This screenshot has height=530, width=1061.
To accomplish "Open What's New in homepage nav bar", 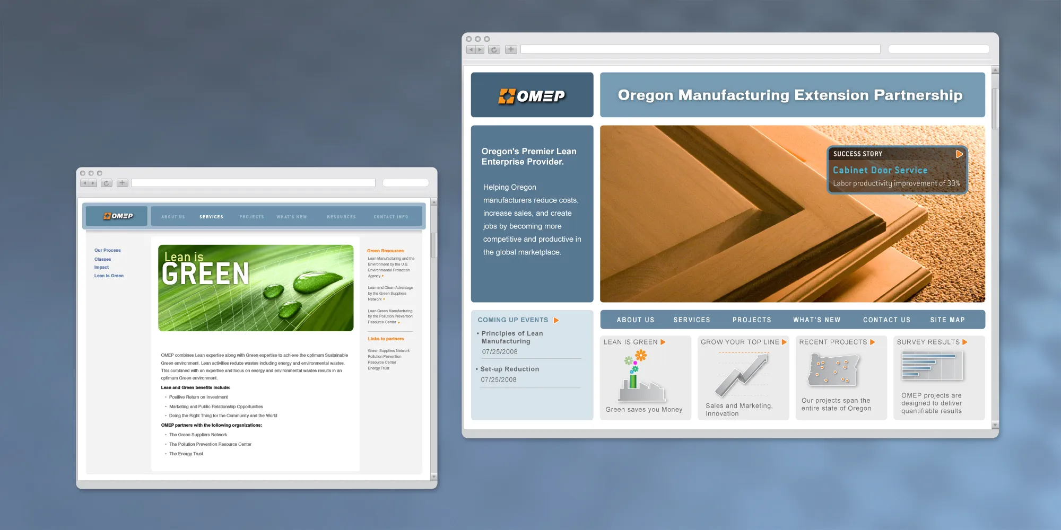I will click(816, 320).
